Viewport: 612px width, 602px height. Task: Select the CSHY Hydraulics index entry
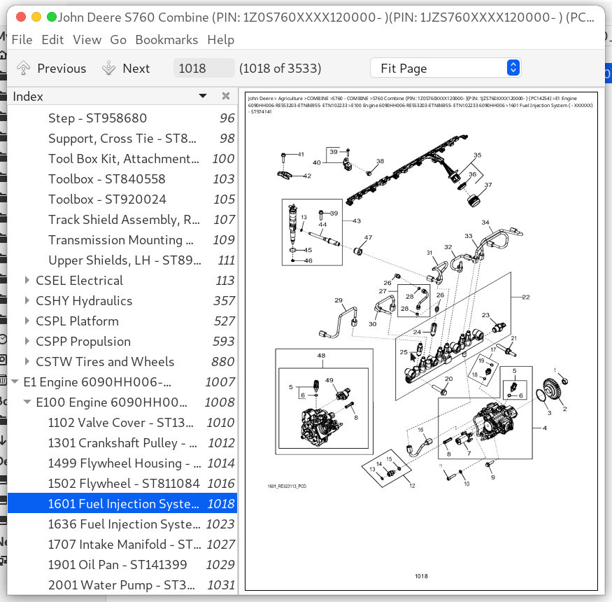pyautogui.click(x=122, y=301)
